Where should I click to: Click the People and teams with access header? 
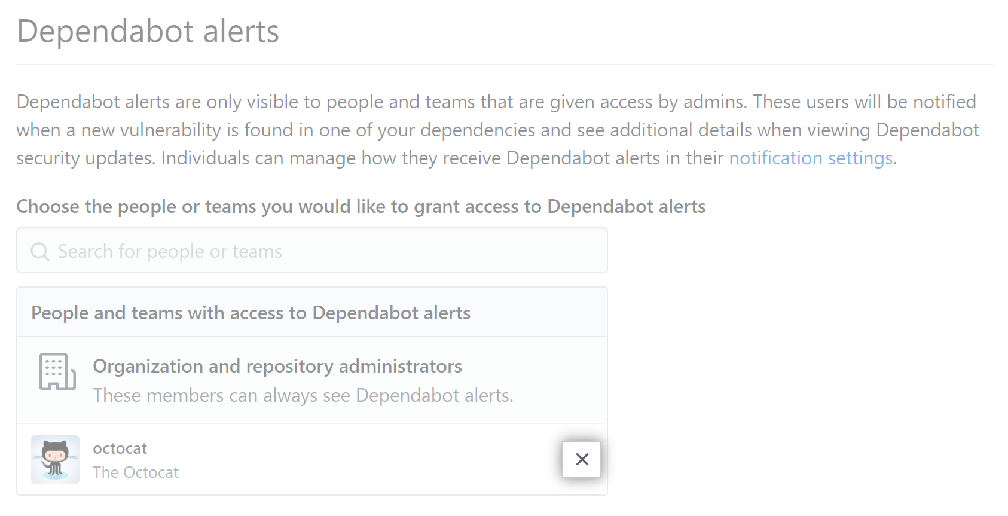click(x=251, y=312)
